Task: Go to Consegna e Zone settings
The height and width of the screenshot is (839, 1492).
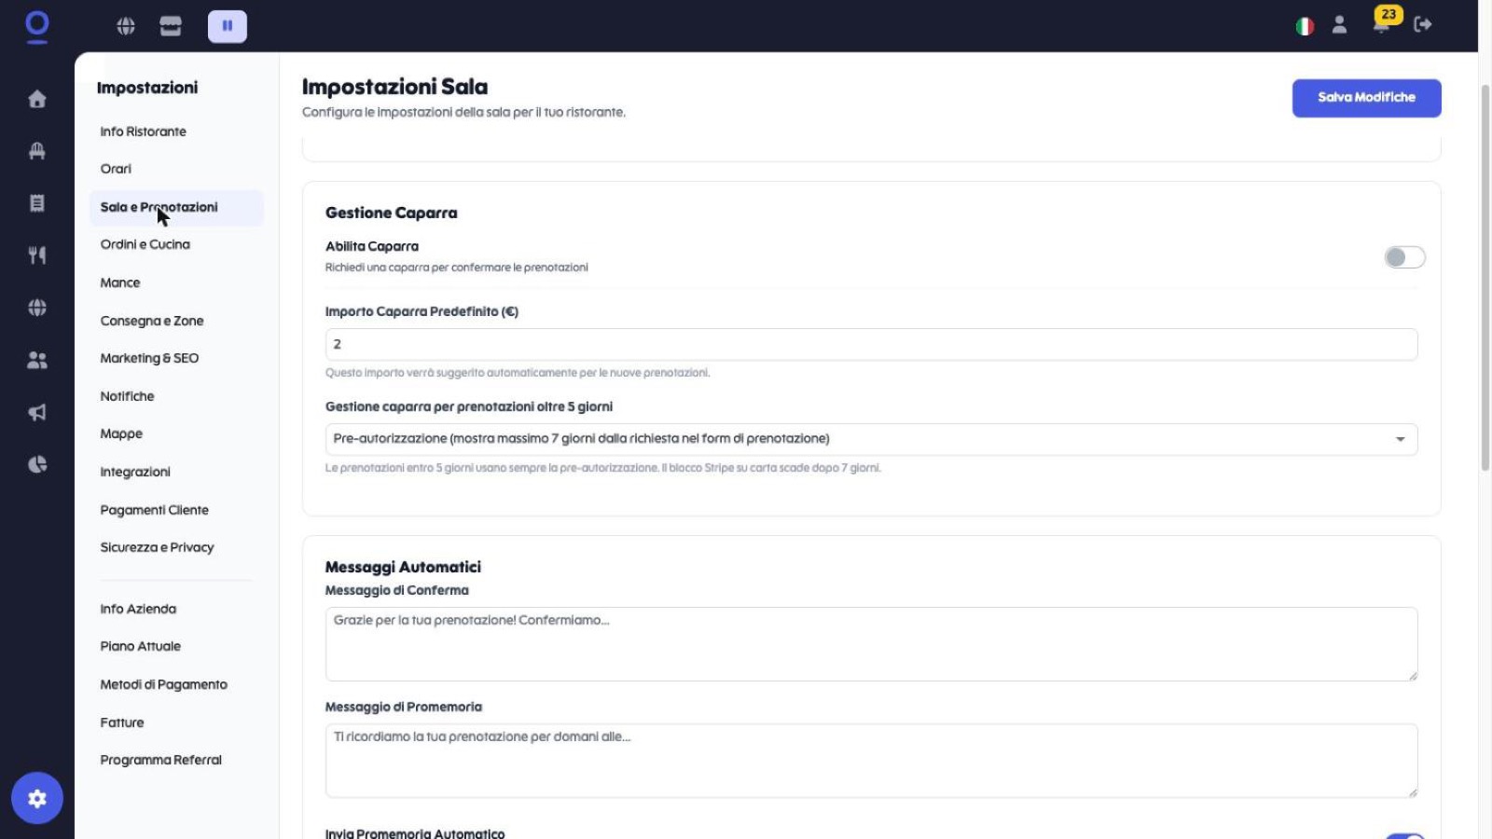Action: (152, 321)
